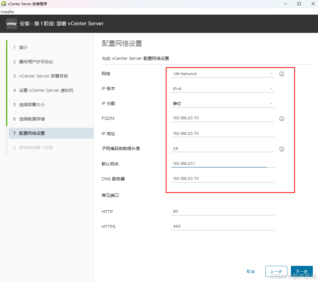Click the IP 分配 field label
The image size is (318, 282).
click(x=108, y=104)
